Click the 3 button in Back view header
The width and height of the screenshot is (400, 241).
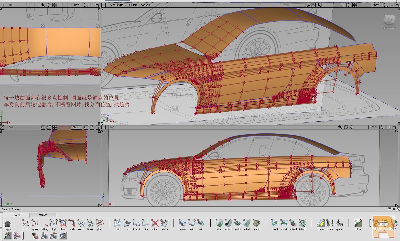(x=92, y=127)
